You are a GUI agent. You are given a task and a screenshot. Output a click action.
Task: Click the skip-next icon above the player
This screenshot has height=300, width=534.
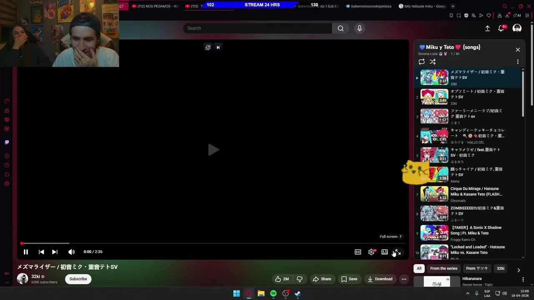pyautogui.click(x=218, y=47)
